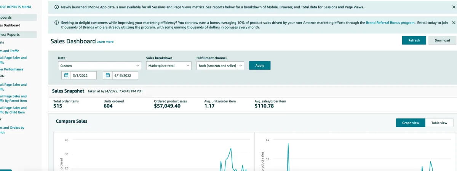Click info icon of Mobile App notice
This screenshot has height=171, width=457.
click(57, 7)
